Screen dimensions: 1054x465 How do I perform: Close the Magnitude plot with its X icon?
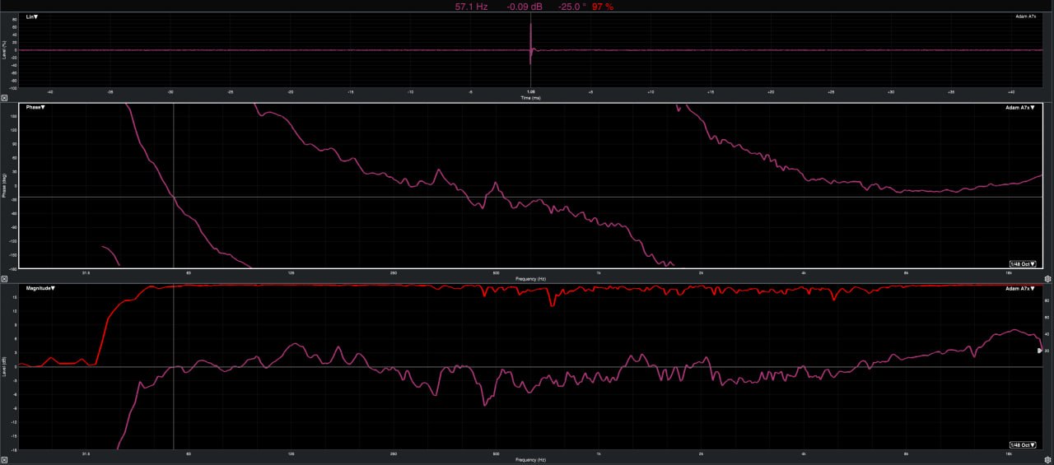click(4, 459)
